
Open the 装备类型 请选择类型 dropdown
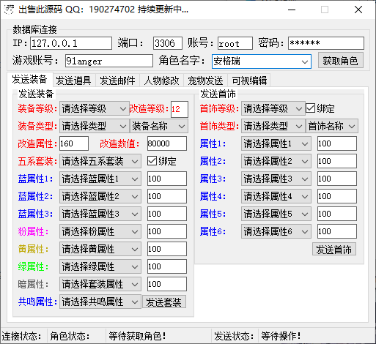click(95, 126)
